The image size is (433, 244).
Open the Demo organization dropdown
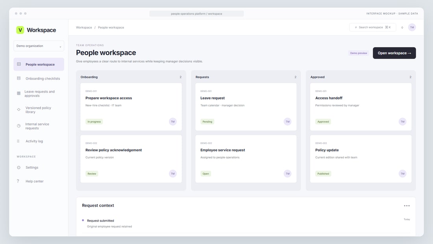click(x=39, y=46)
